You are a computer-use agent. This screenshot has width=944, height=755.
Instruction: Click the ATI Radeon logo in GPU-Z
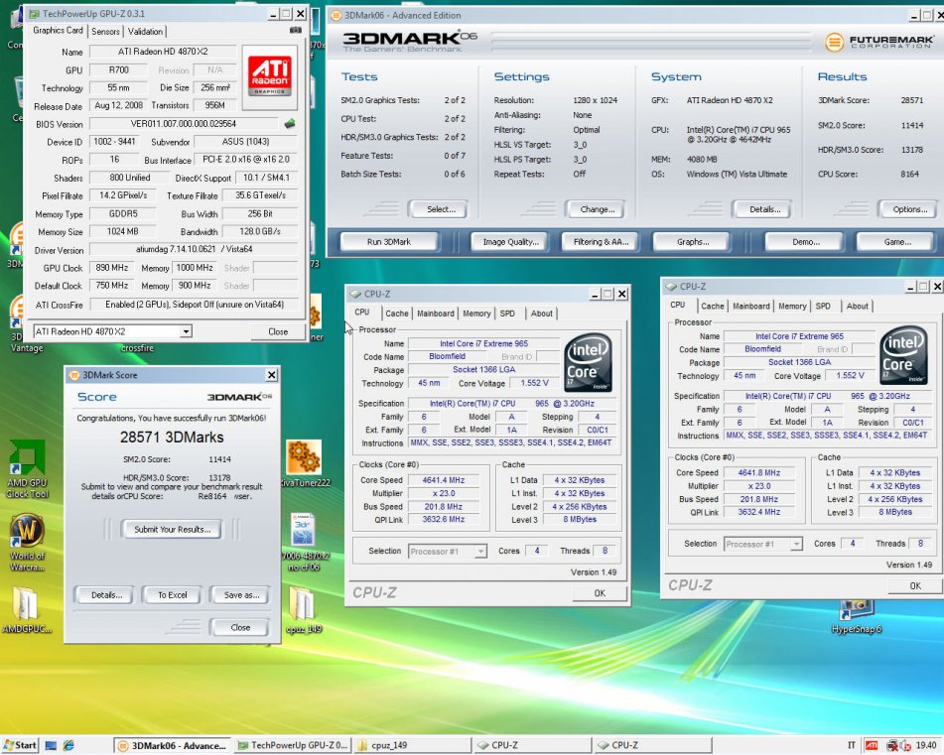pos(270,76)
